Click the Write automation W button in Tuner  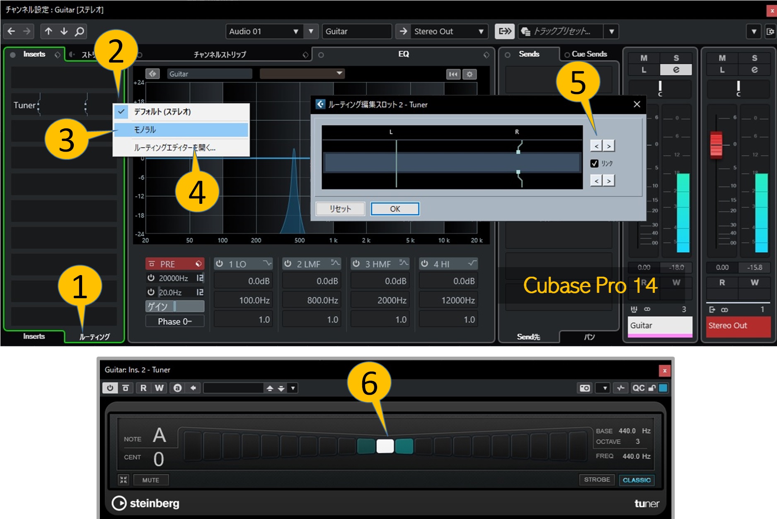pyautogui.click(x=159, y=388)
